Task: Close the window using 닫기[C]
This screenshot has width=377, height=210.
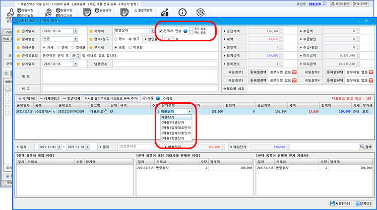Action: click(361, 202)
